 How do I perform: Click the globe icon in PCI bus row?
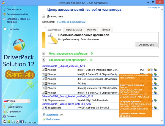point(155,83)
